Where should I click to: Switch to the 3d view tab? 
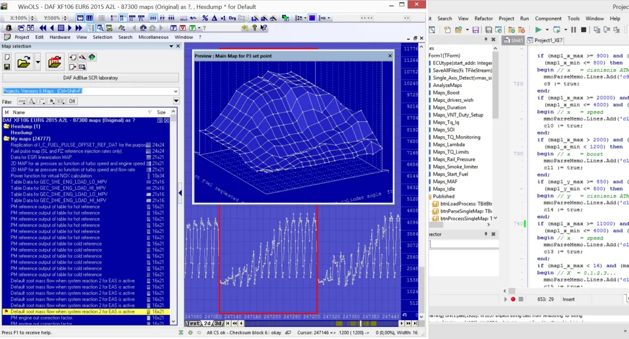(x=218, y=323)
